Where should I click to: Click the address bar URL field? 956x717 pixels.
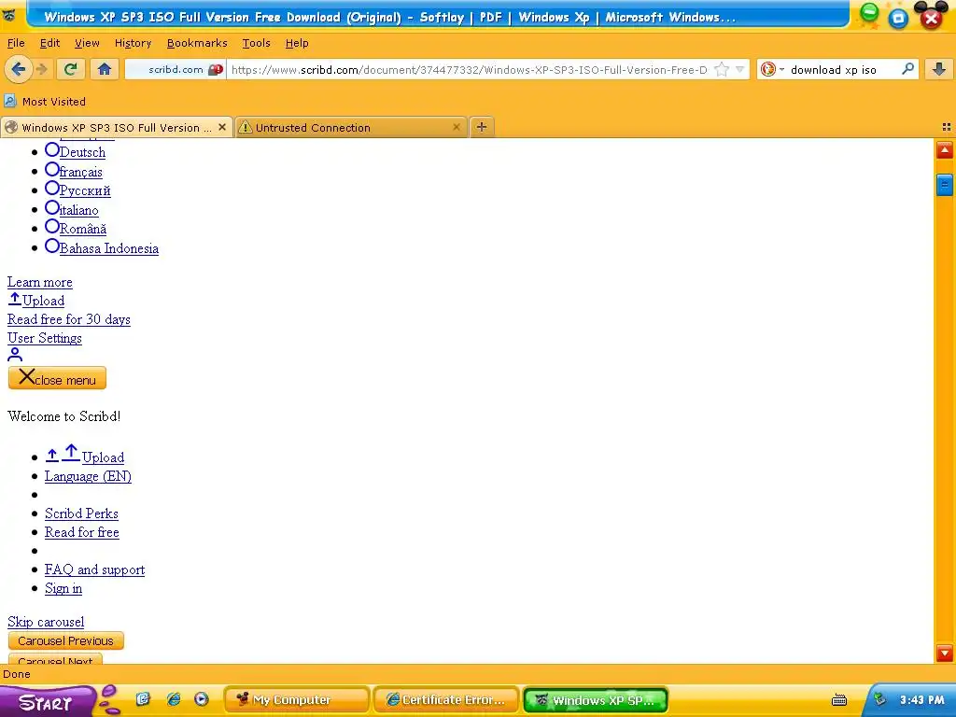pyautogui.click(x=469, y=69)
